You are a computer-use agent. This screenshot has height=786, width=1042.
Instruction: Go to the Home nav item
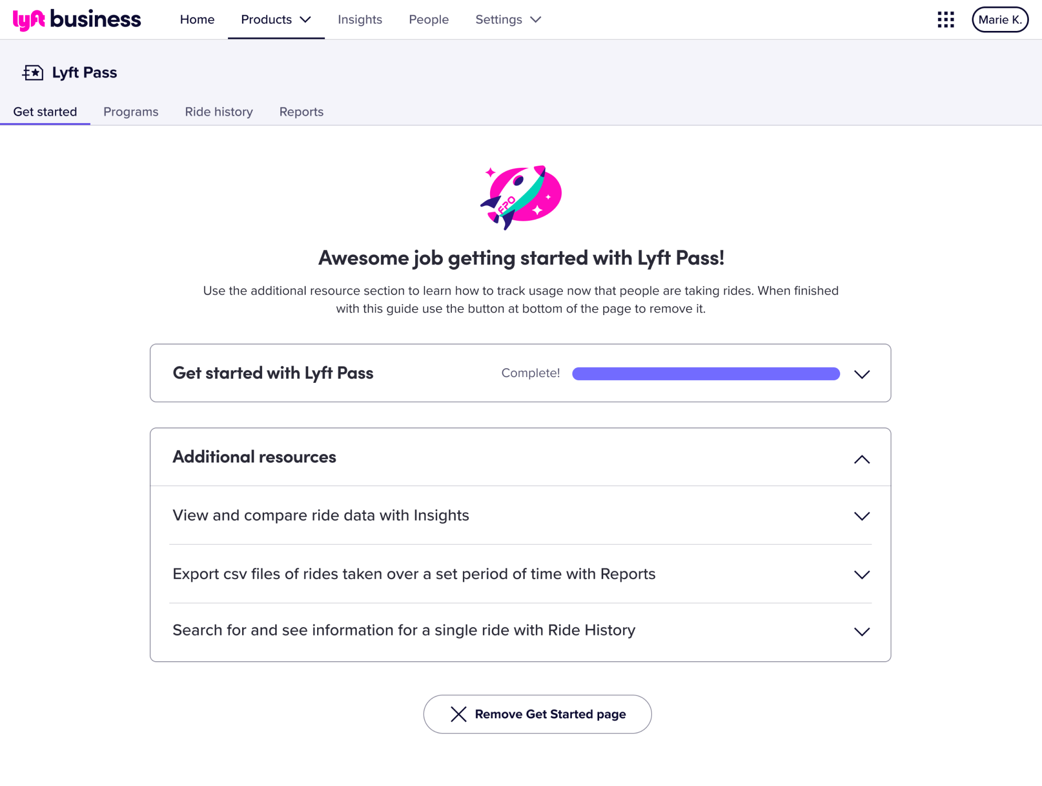[197, 20]
